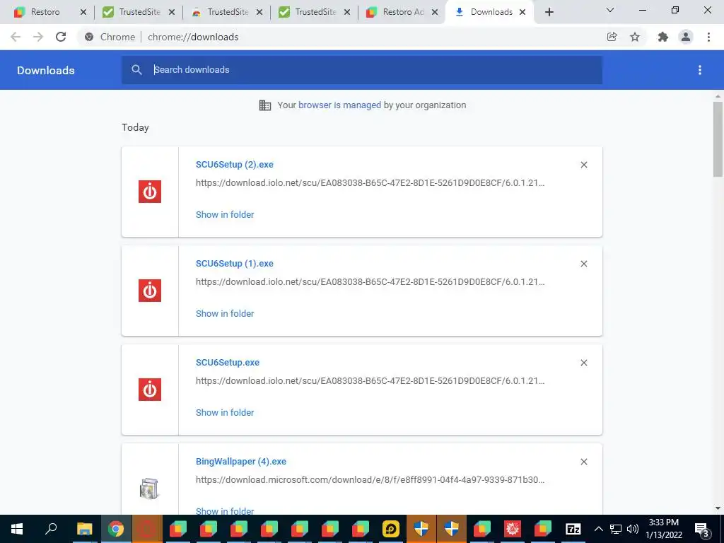
Task: Click the browser forward arrow
Action: coord(38,37)
